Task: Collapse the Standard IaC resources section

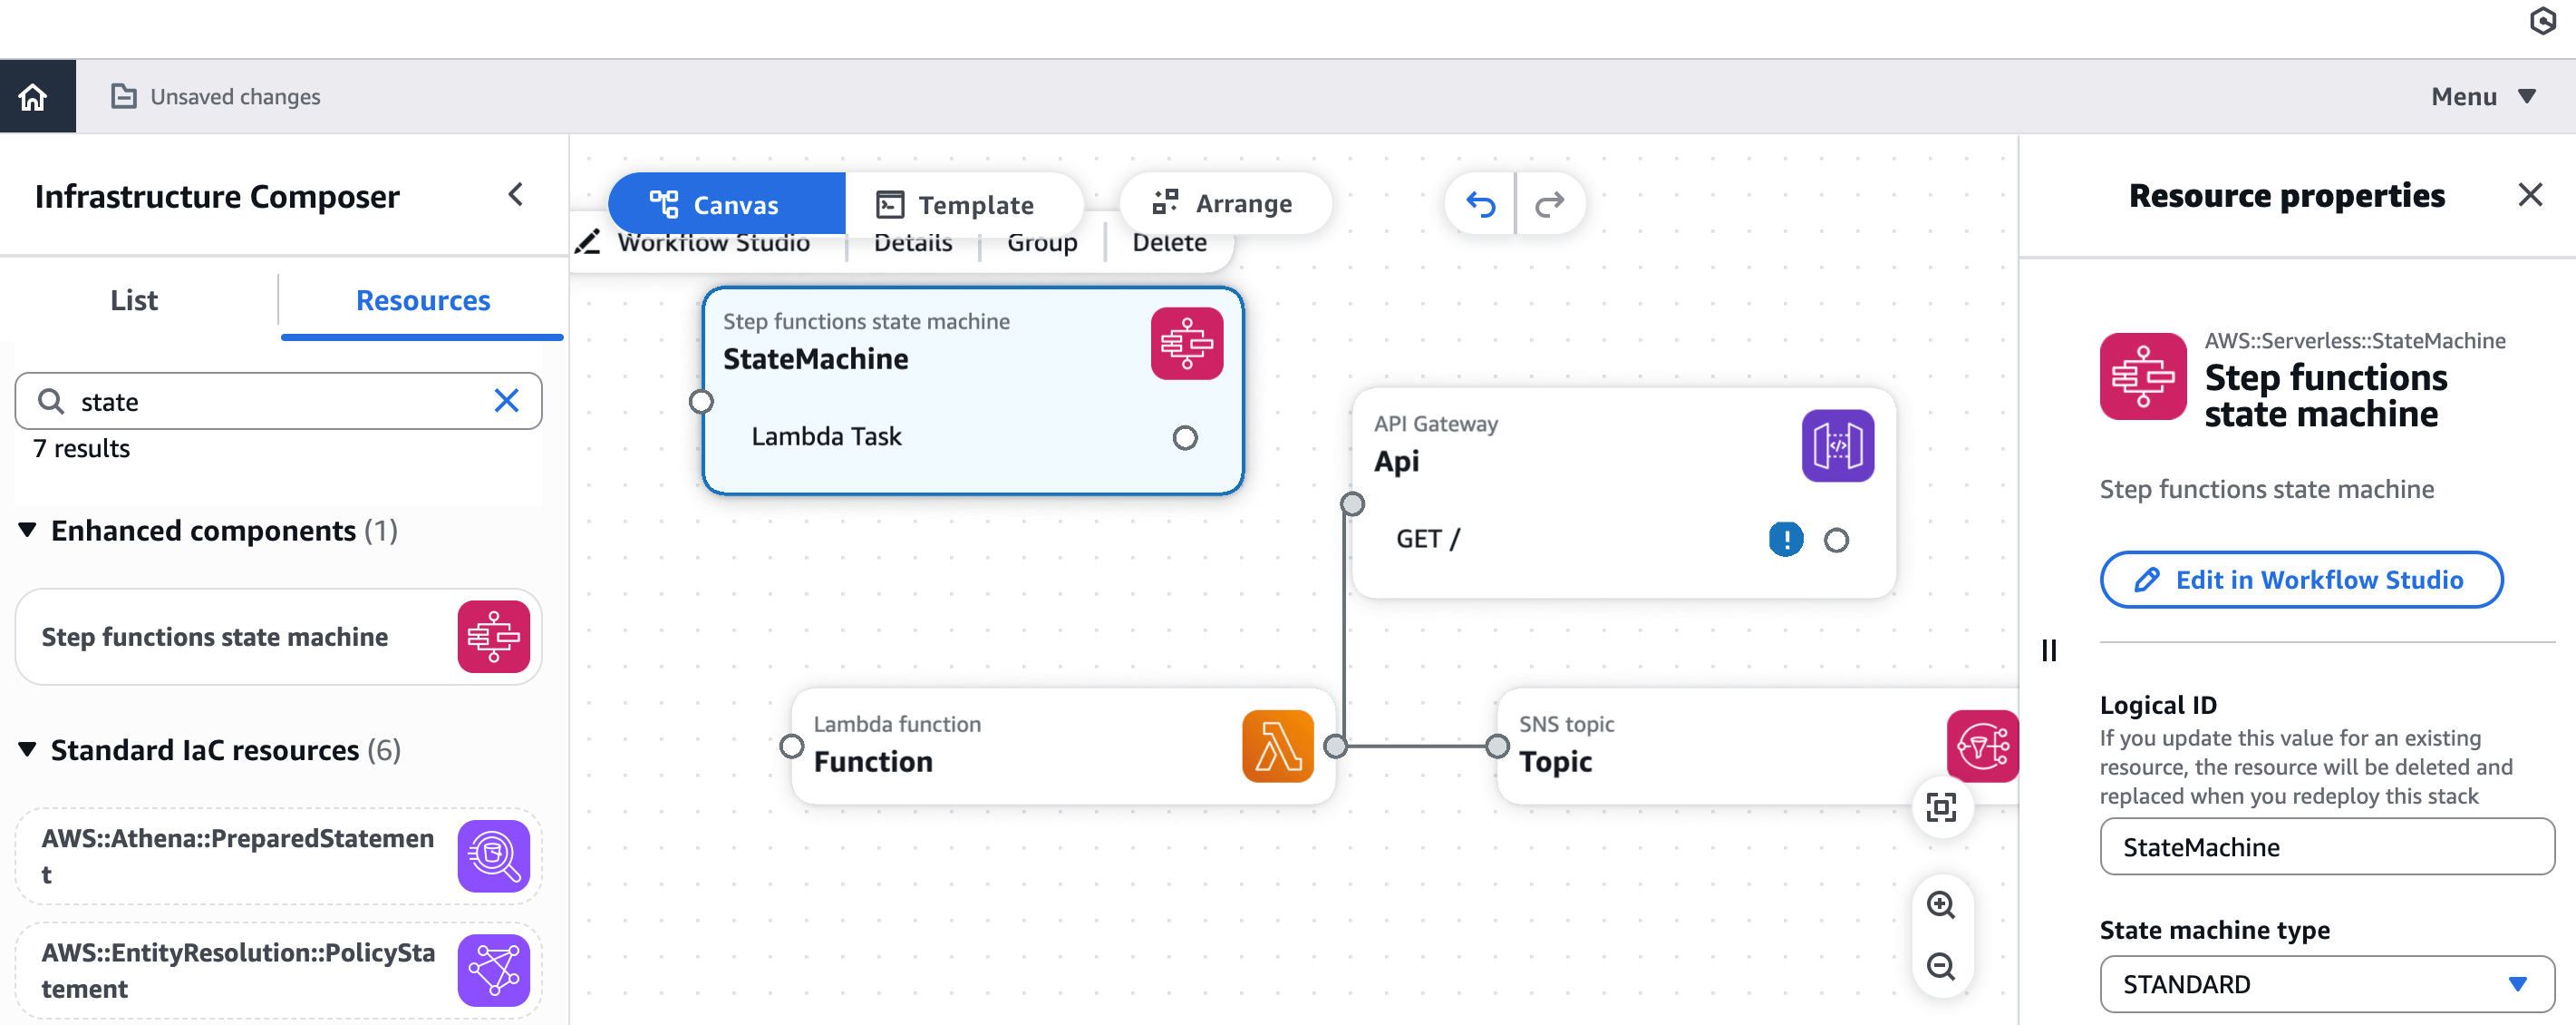Action: pyautogui.click(x=27, y=748)
